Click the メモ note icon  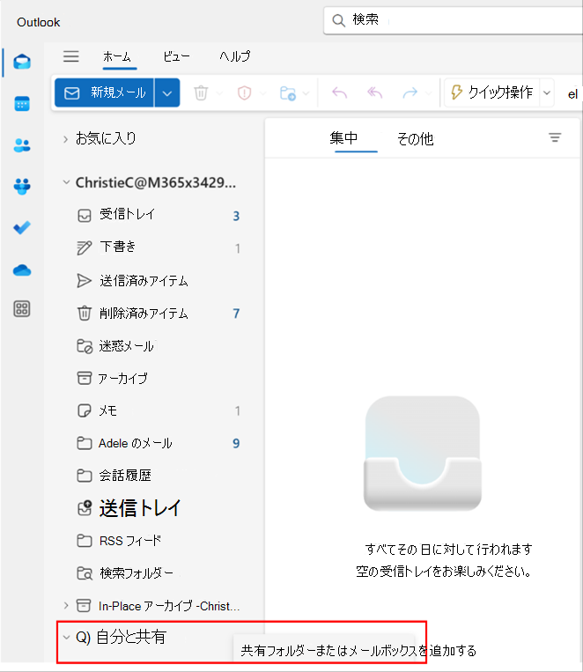click(85, 410)
